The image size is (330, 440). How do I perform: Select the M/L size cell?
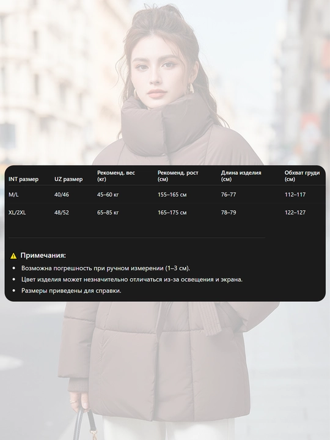pos(13,194)
